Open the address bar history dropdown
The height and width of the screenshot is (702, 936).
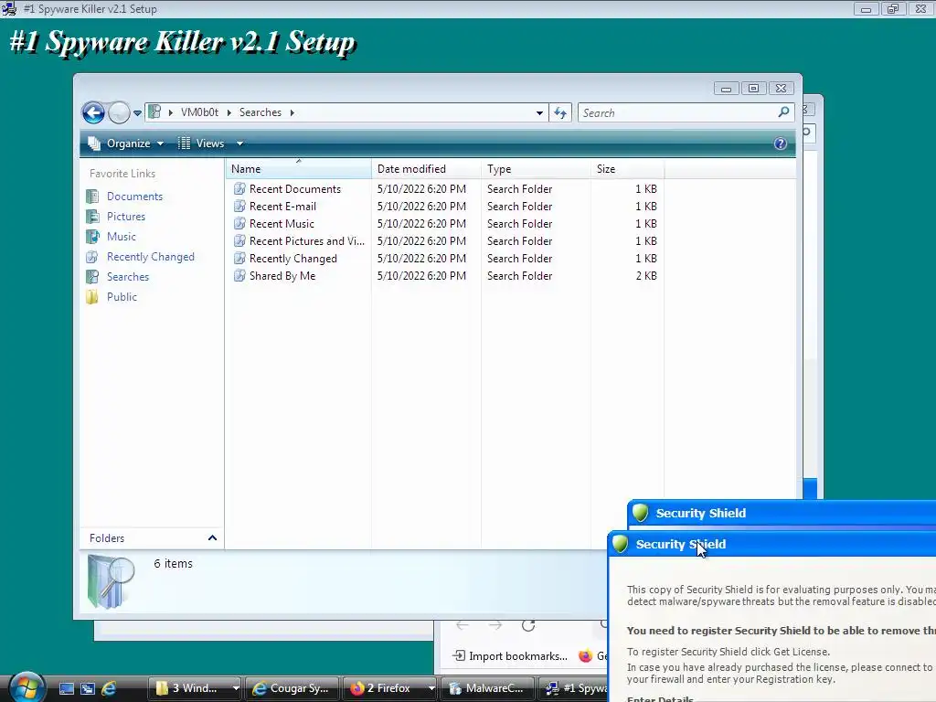pos(539,112)
